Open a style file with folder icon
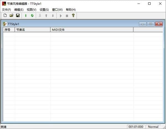 tap(11, 15)
